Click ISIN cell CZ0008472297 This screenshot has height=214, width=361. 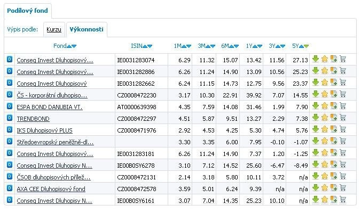point(137,119)
